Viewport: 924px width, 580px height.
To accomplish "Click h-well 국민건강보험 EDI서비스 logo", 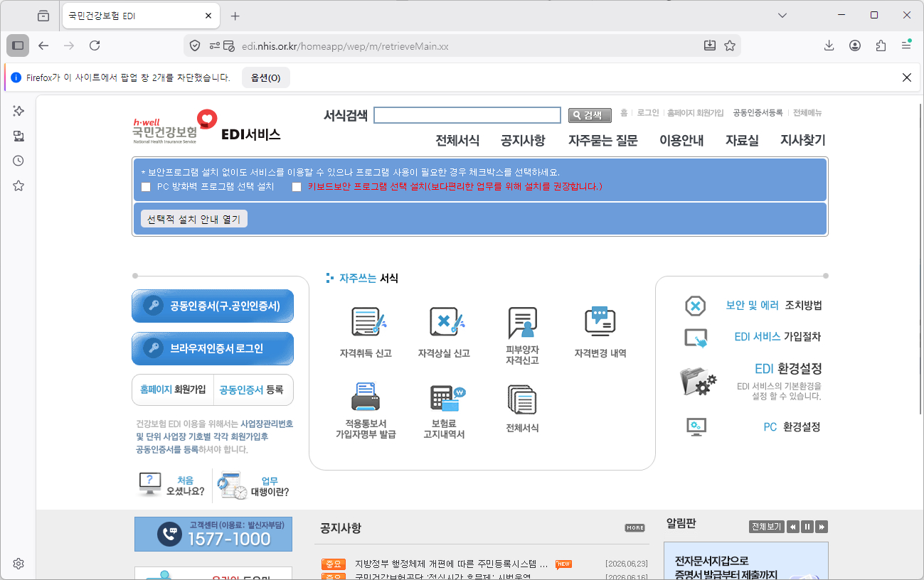I will pos(206,128).
